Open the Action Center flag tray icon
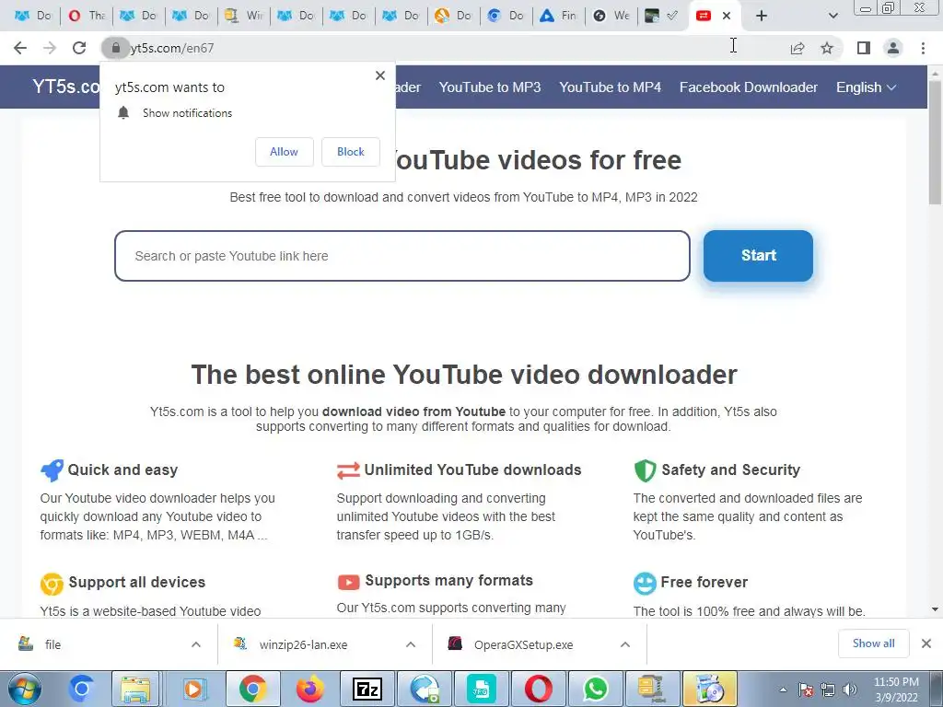The height and width of the screenshot is (707, 943). click(806, 690)
